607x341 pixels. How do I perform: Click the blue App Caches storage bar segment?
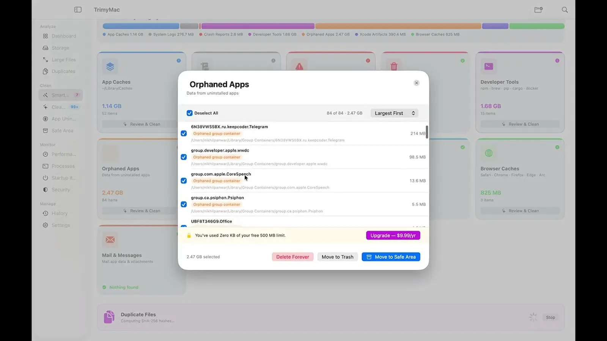(x=141, y=26)
